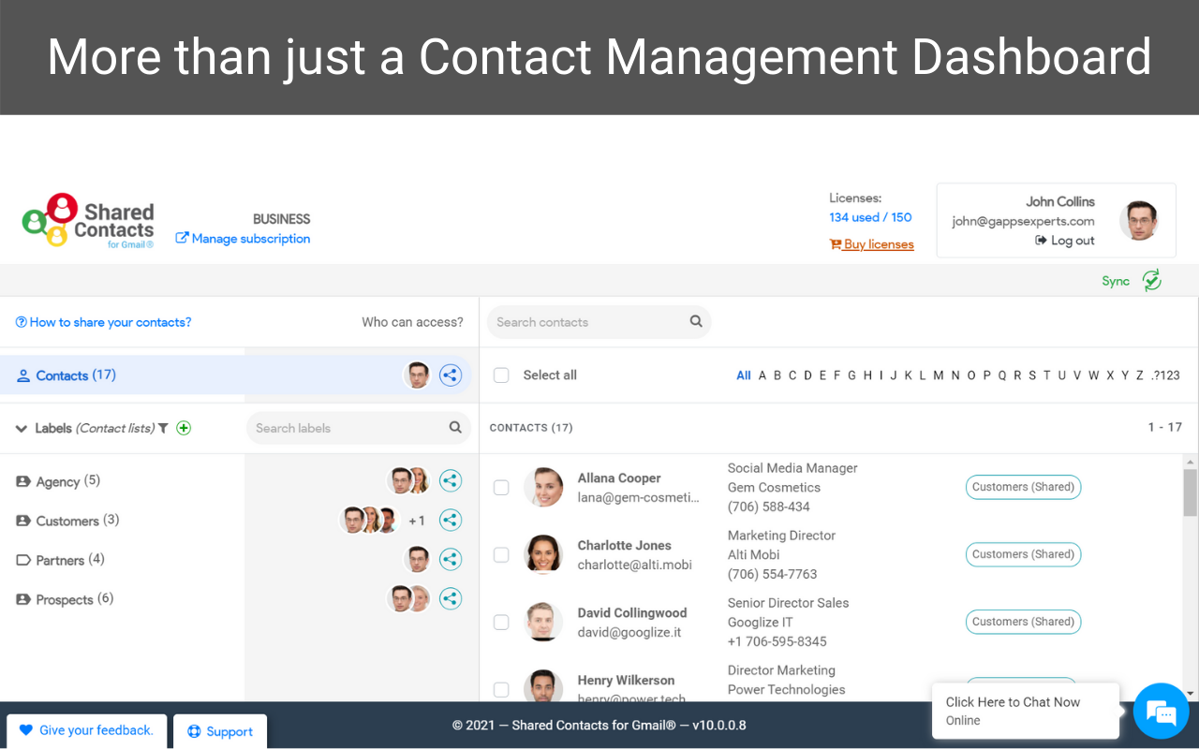Select letter B in the alphabet index
The width and height of the screenshot is (1199, 749).
tap(777, 374)
